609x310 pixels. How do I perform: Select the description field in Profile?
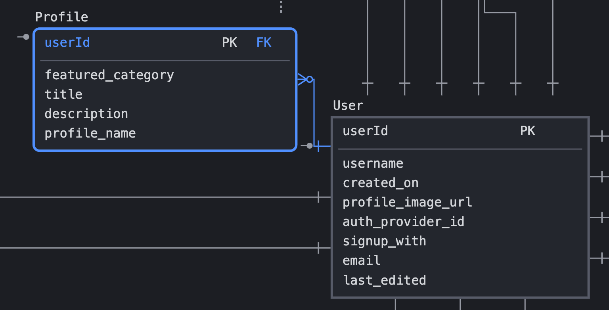86,114
